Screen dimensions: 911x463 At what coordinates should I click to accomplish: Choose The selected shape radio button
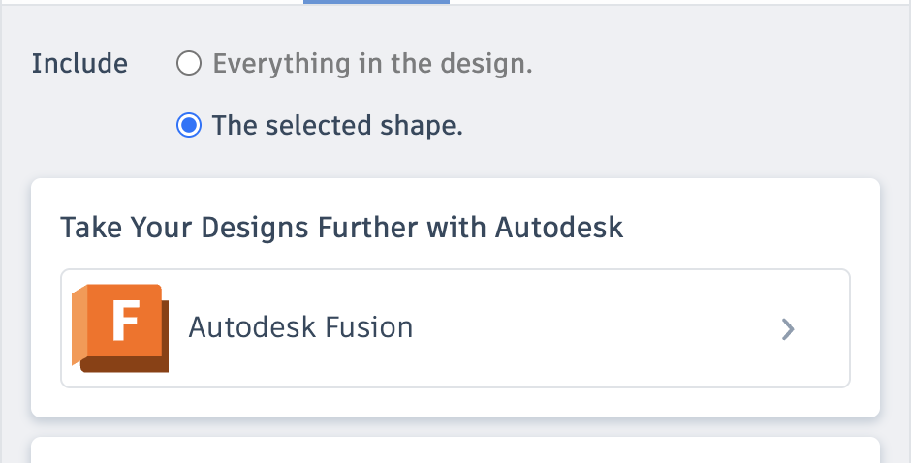pos(189,126)
